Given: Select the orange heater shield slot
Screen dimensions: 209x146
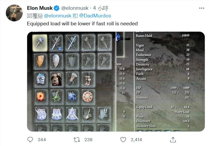Looking at the screenshot, I should pyautogui.click(x=40, y=61).
